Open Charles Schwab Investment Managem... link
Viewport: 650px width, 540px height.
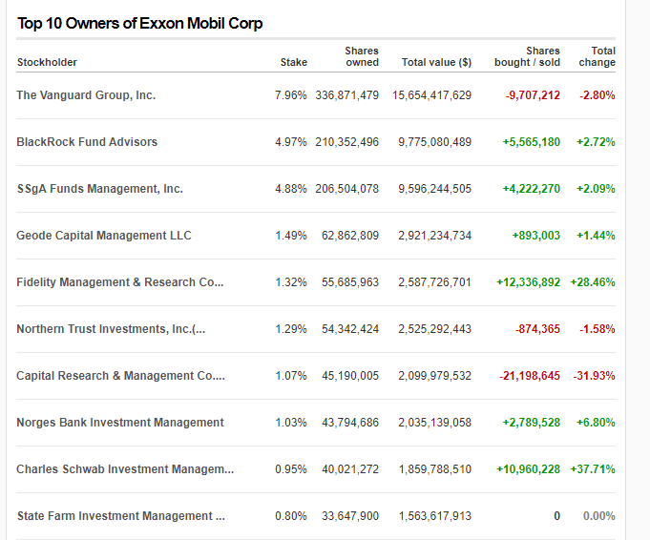tap(125, 469)
